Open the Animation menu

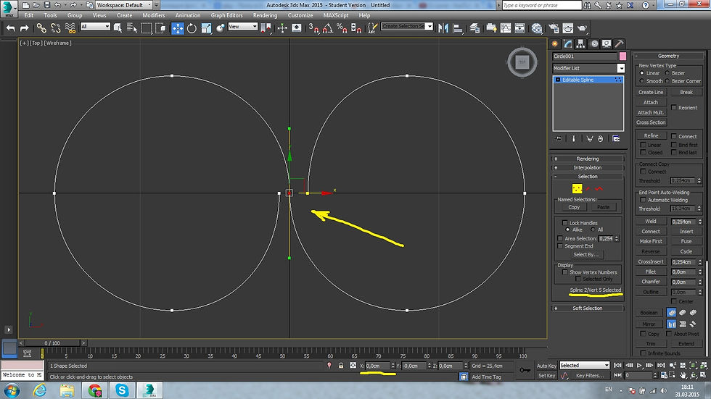188,15
